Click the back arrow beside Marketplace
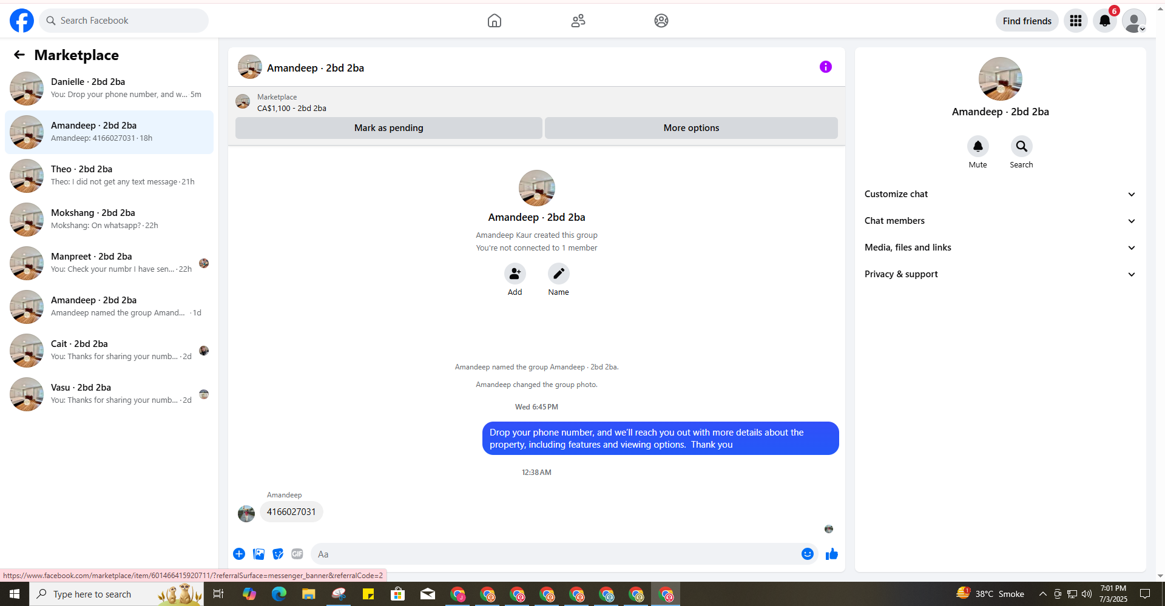The width and height of the screenshot is (1165, 606). [x=19, y=55]
